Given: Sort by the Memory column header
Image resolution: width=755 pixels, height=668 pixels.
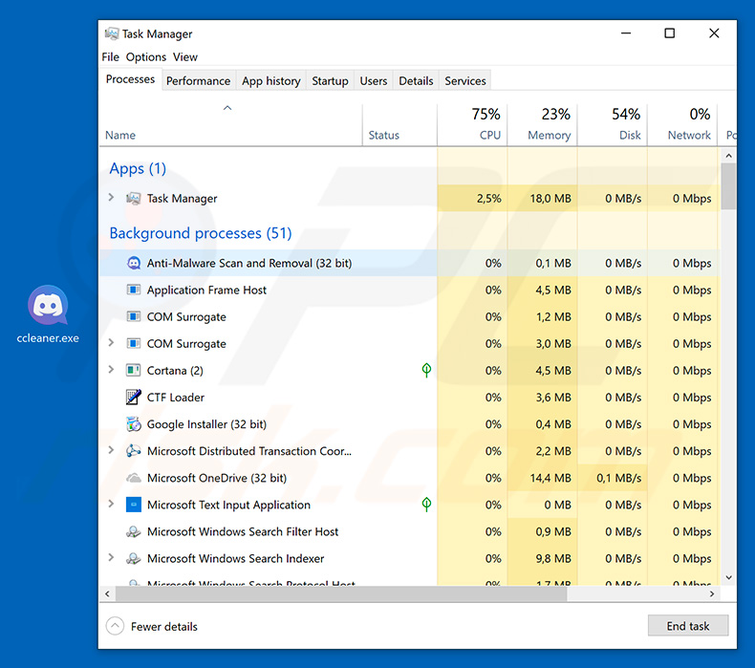Looking at the screenshot, I should click(543, 124).
